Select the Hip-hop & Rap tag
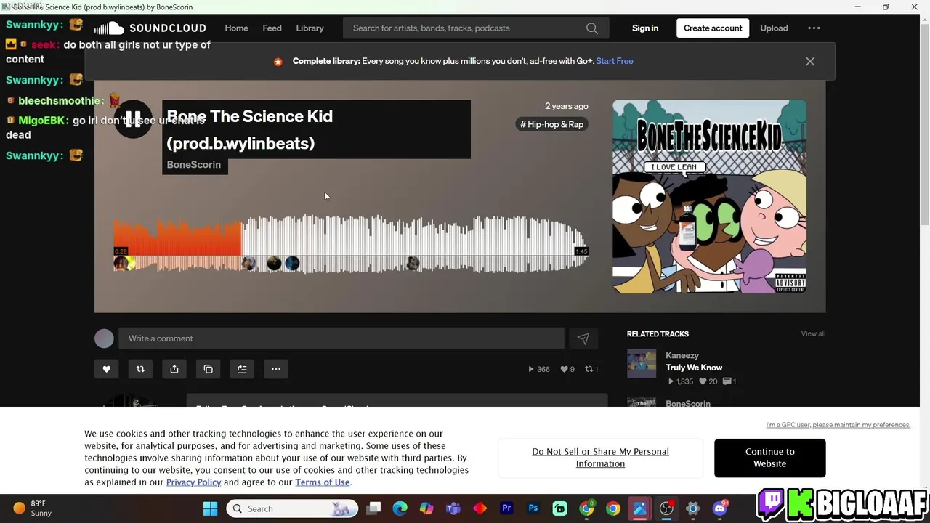 click(552, 124)
